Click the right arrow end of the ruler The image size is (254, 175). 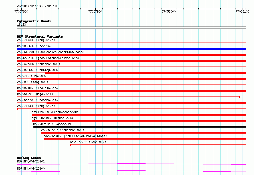pos(245,9)
